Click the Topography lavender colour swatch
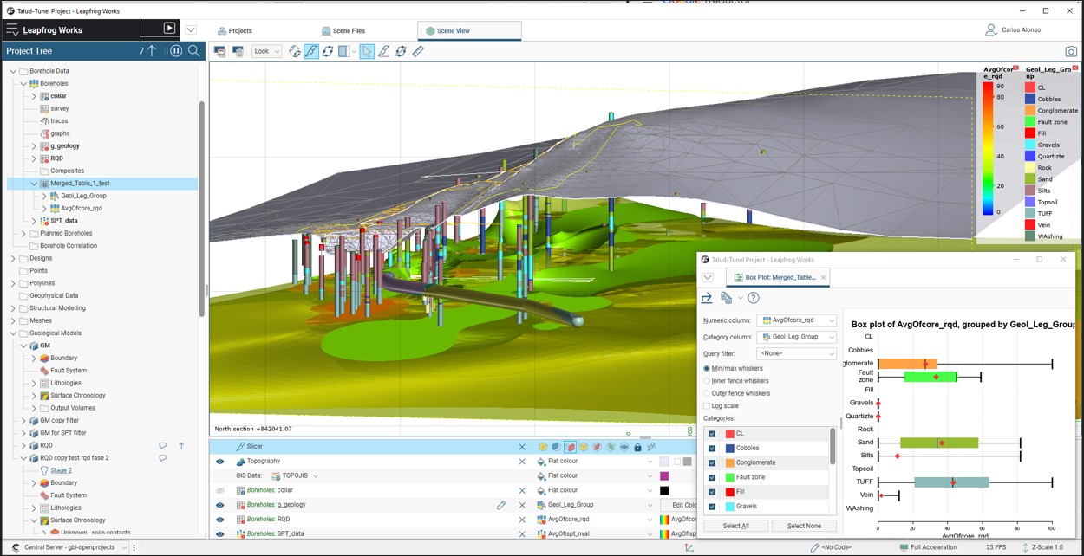 point(664,462)
